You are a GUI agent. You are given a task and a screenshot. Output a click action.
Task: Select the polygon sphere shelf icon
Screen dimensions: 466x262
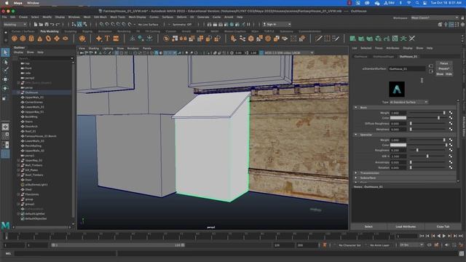point(15,39)
